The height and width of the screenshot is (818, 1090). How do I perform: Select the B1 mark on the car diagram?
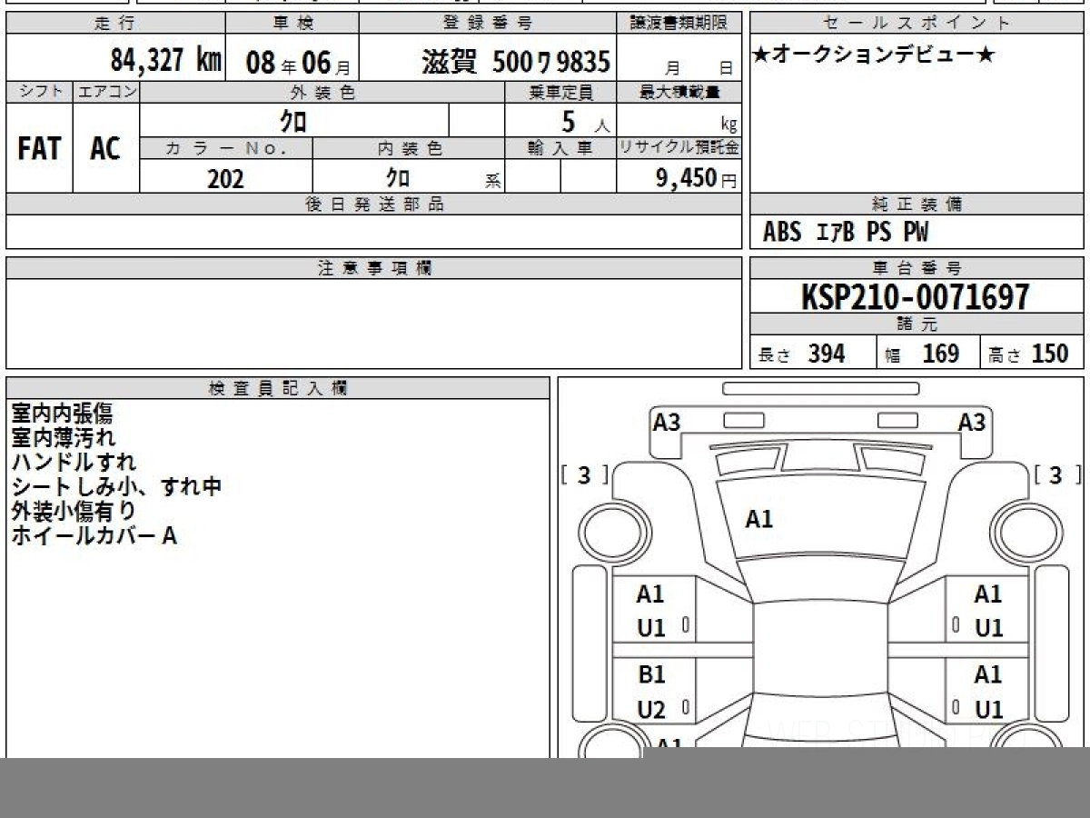(x=651, y=674)
